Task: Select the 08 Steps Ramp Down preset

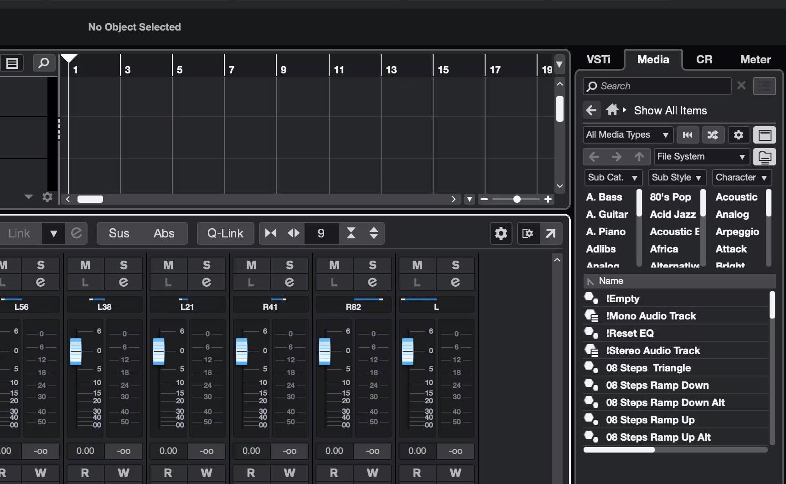Action: click(676, 385)
